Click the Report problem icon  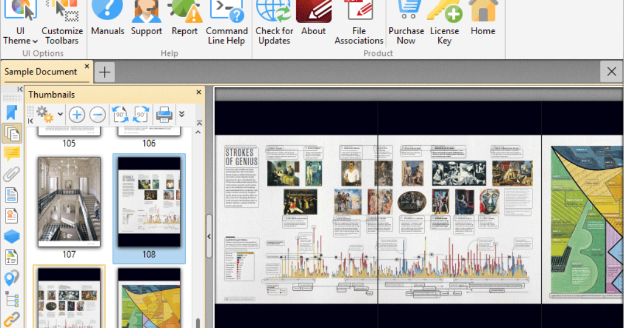point(185,19)
